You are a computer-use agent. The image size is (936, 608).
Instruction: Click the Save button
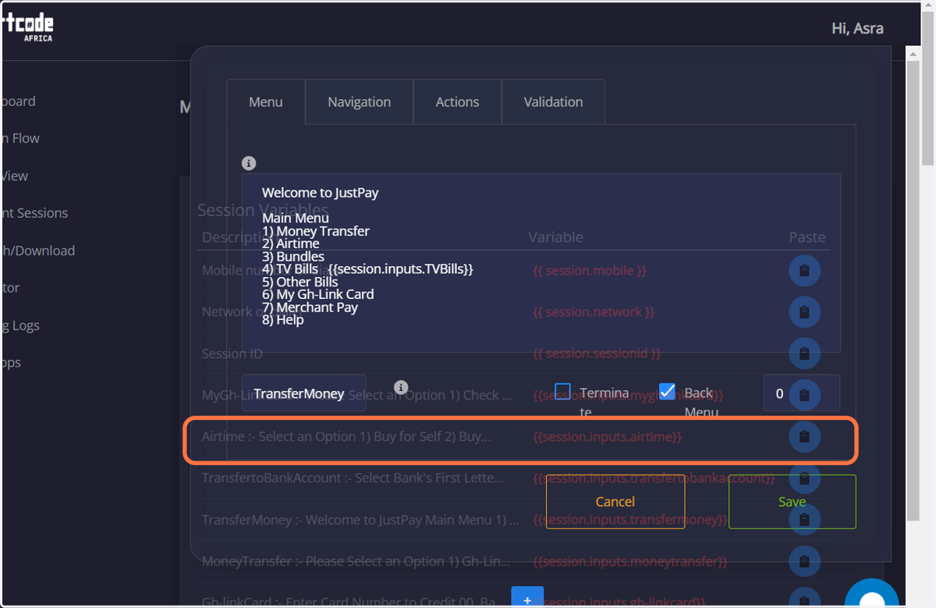pos(792,502)
